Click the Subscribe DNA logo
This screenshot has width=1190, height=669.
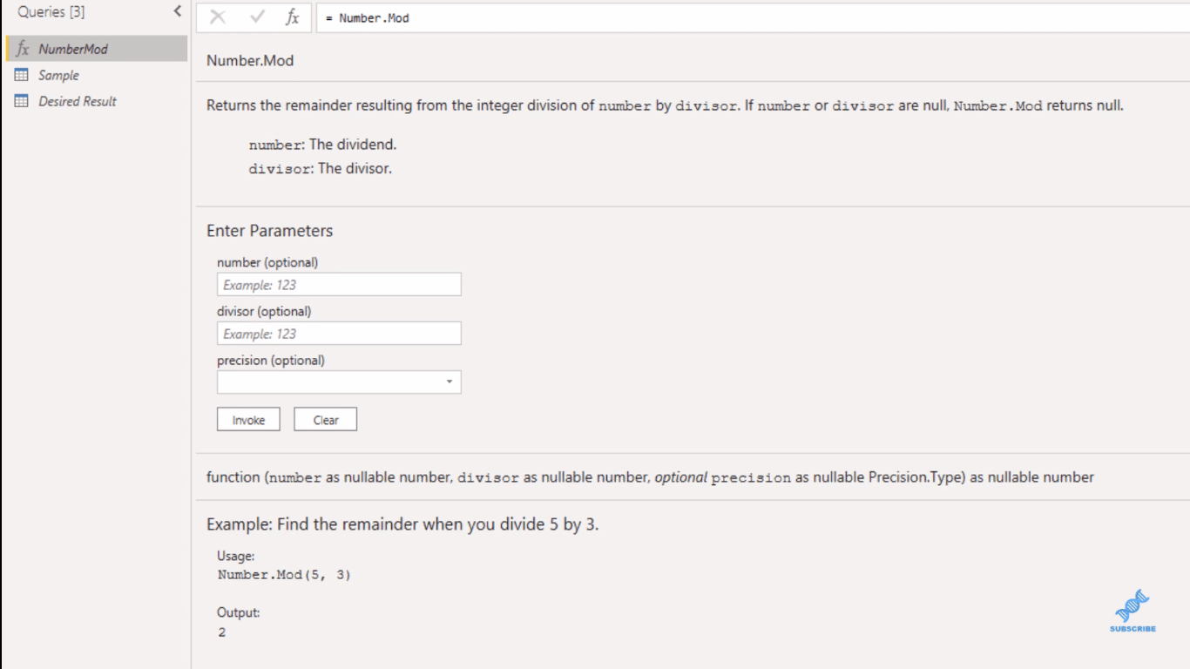[x=1133, y=611]
